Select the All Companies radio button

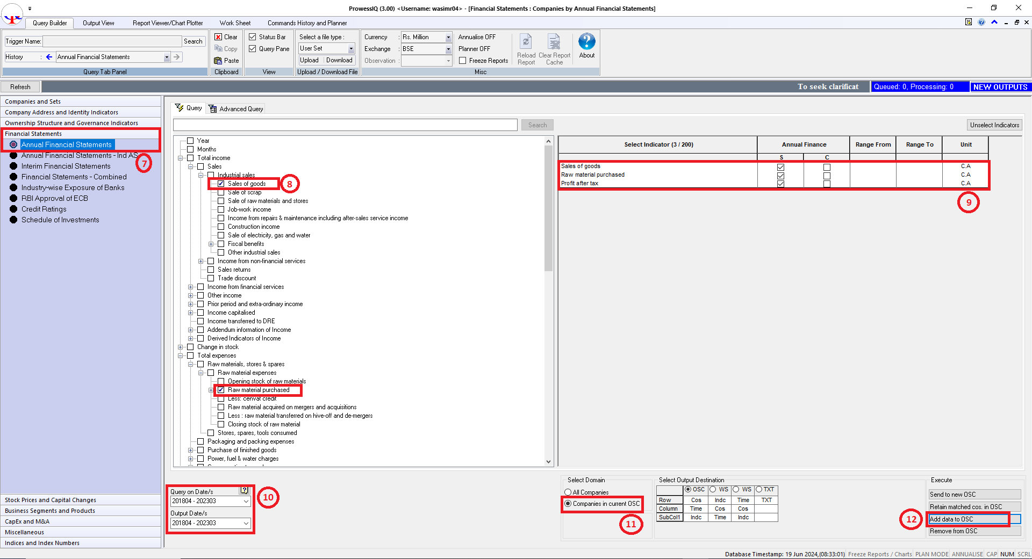pyautogui.click(x=568, y=492)
